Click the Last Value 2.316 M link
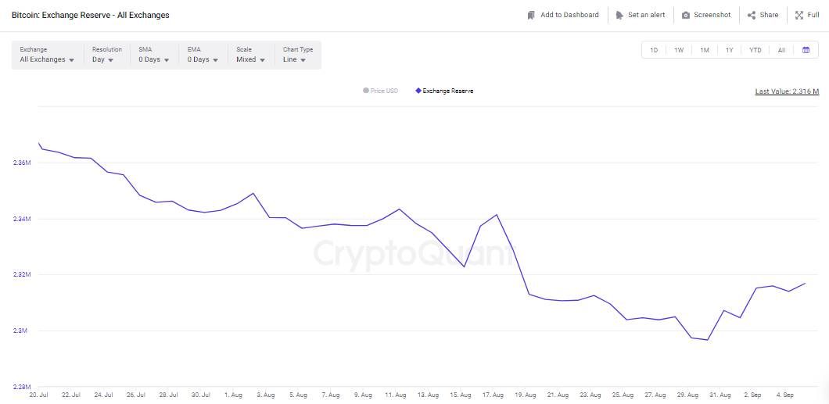This screenshot has height=404, width=829. tap(786, 91)
